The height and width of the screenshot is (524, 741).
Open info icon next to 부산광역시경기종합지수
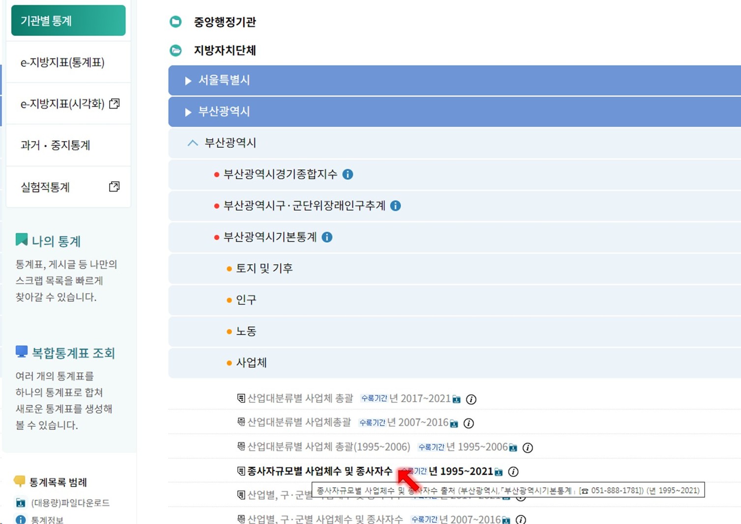tap(348, 174)
